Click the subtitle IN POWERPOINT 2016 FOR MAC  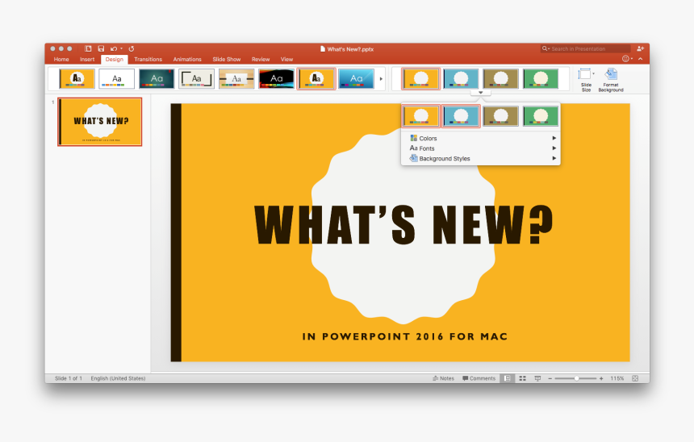(404, 336)
